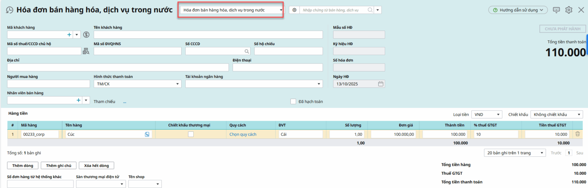Delete row 1 with trash icon
588x188 pixels.
click(x=577, y=134)
